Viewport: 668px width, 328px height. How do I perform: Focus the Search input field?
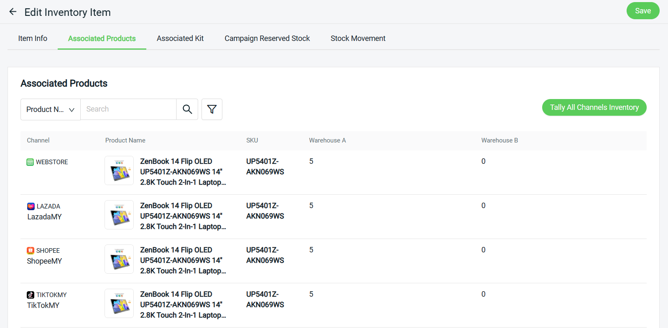click(128, 109)
